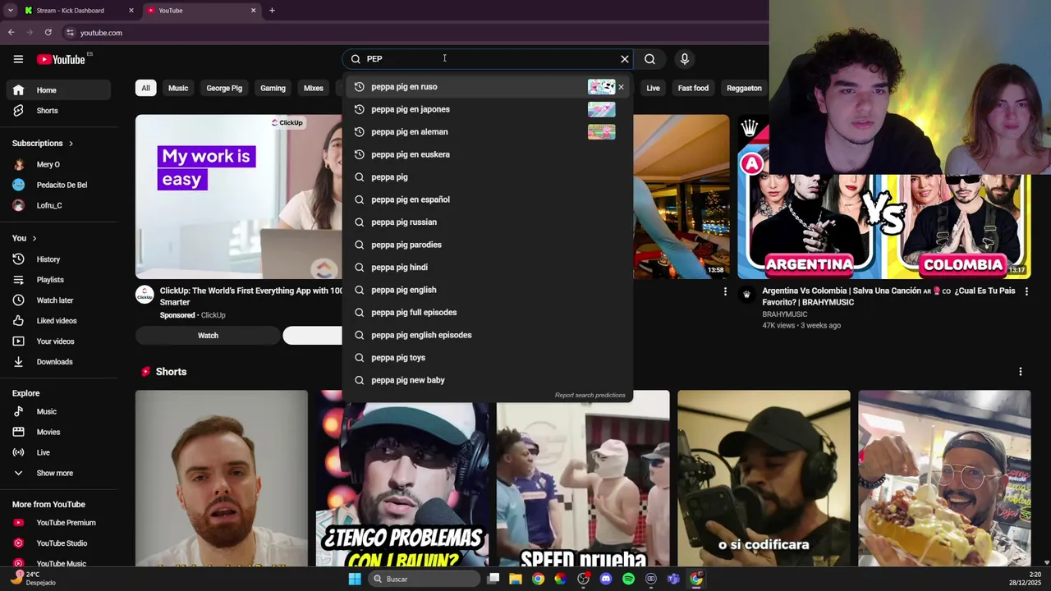Open Argentina Vs Colombia video title
Viewport: 1051px width, 591px height.
(x=888, y=296)
